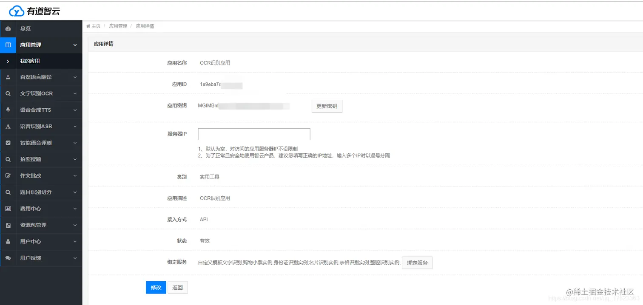The image size is (643, 305).
Task: Expand the 用户中心 chevron
Action: point(75,242)
